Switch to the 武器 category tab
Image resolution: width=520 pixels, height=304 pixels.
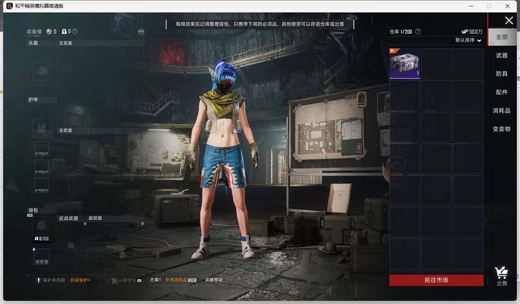coord(502,55)
